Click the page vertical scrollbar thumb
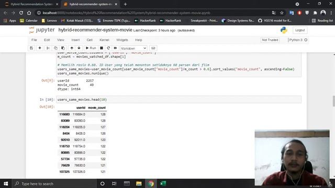The width and height of the screenshot is (335, 188). 333,101
